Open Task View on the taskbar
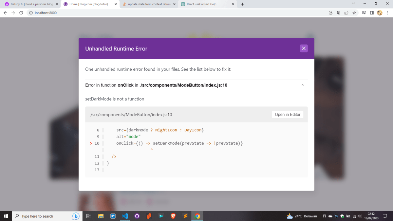The image size is (393, 221). coord(88,216)
